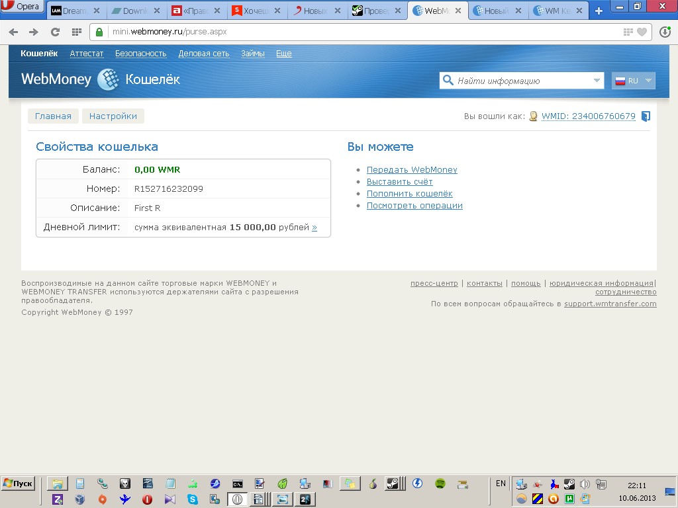Switch to the WM Ke browser tab

(x=557, y=11)
